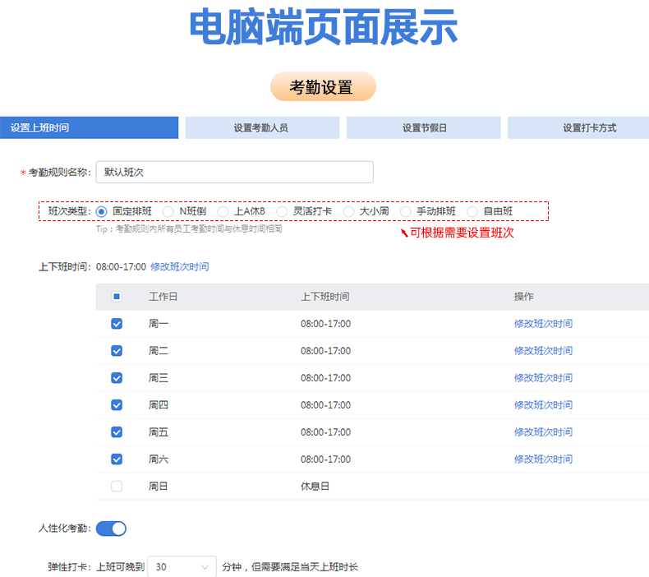The height and width of the screenshot is (577, 649).
Task: Select N班倒 radio option
Action: (x=168, y=212)
